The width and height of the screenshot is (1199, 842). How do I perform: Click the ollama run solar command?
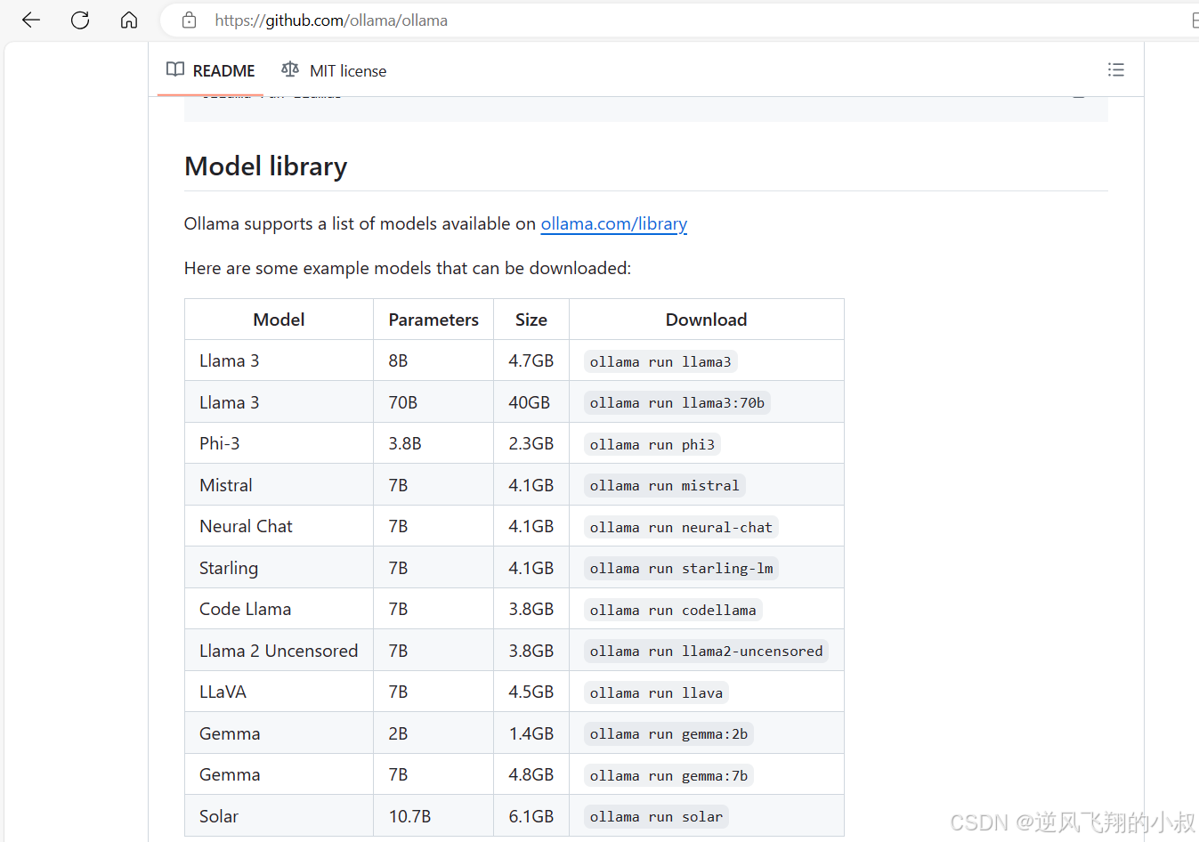click(656, 816)
